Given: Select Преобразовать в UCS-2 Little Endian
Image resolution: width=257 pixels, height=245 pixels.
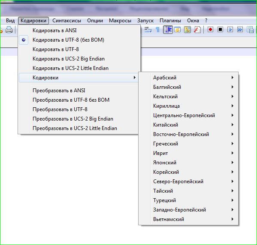Looking at the screenshot, I should (x=78, y=128).
